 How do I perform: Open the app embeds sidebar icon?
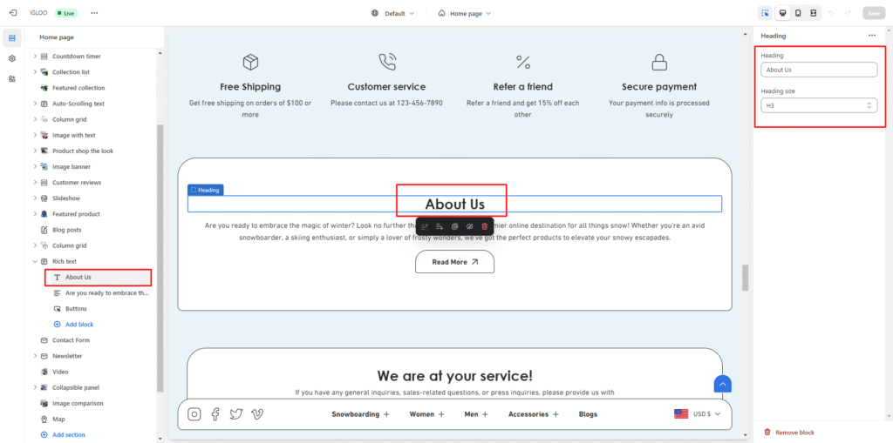12,78
